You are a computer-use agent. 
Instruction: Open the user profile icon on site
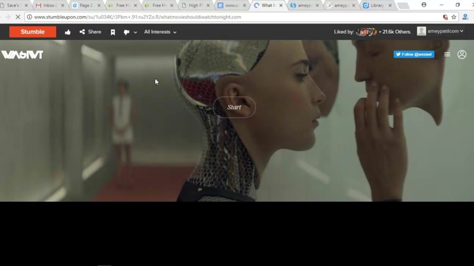pos(462,54)
